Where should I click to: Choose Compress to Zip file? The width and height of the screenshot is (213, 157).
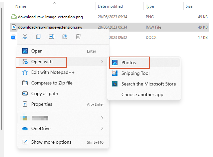[x=52, y=83]
